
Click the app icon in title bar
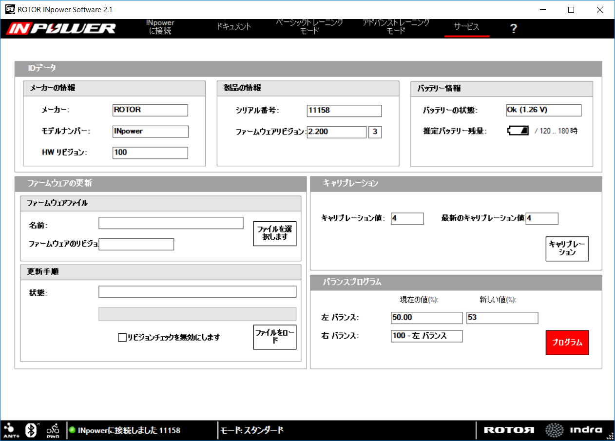[x=10, y=10]
